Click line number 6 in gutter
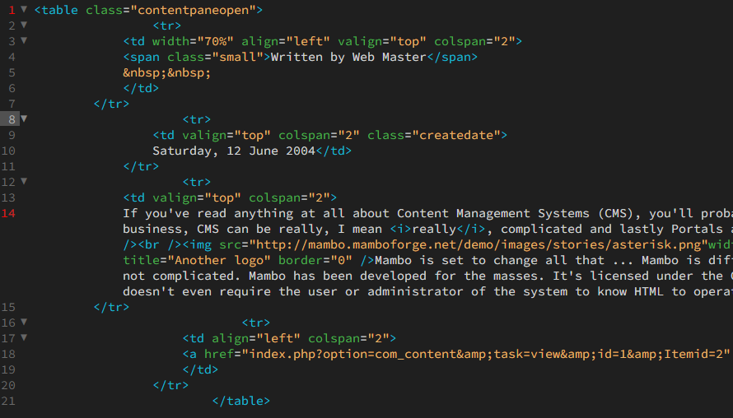Image resolution: width=733 pixels, height=418 pixels. click(x=12, y=88)
